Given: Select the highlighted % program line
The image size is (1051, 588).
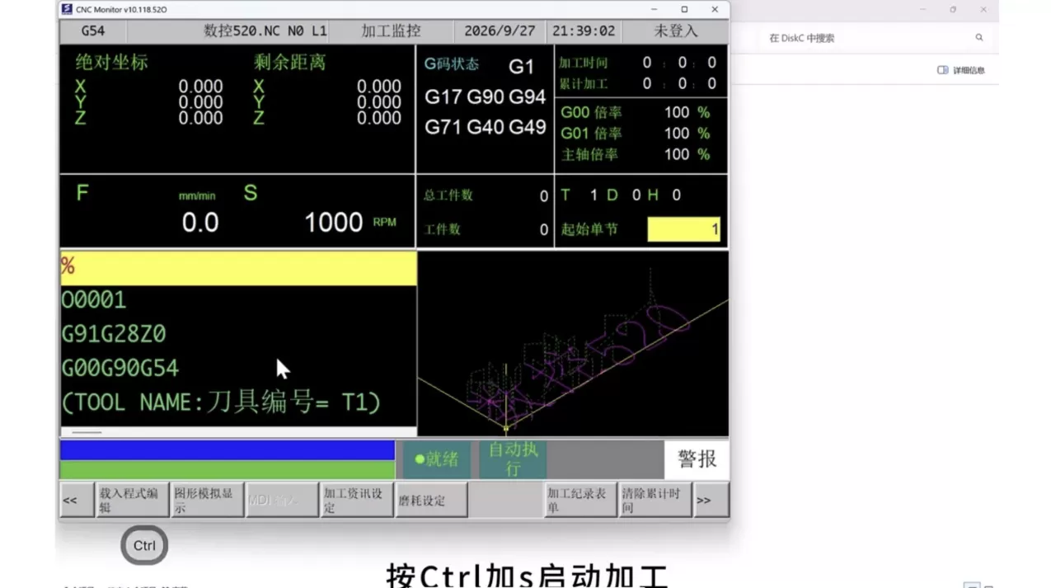Looking at the screenshot, I should (x=238, y=269).
